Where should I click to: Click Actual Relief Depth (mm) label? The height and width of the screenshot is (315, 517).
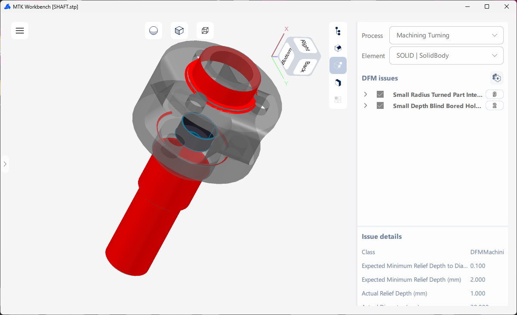(x=394, y=293)
